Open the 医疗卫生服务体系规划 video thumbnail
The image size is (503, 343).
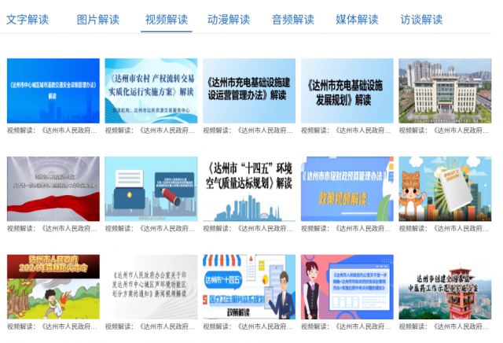(249, 286)
